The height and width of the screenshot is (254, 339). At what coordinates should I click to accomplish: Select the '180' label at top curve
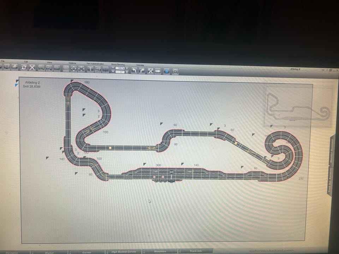pyautogui.click(x=87, y=82)
